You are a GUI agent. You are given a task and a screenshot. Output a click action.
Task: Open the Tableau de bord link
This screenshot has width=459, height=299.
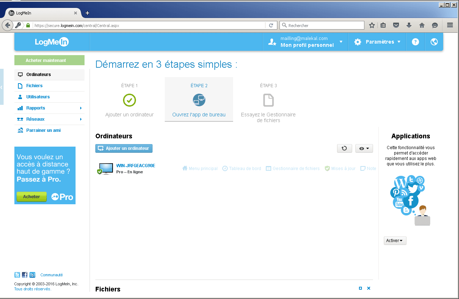242,169
